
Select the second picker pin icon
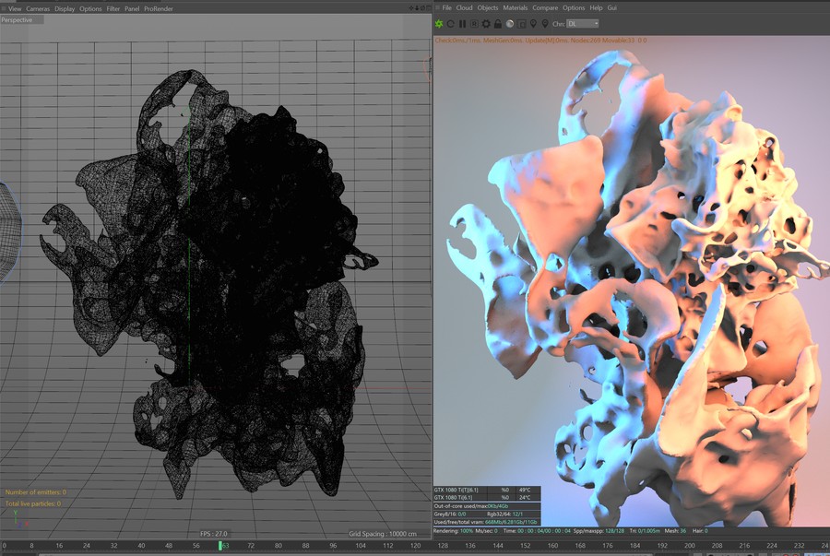pos(545,24)
